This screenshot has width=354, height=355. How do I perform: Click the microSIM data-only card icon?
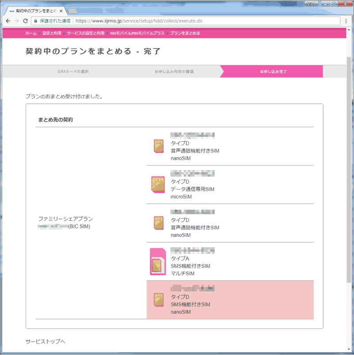coord(158,185)
